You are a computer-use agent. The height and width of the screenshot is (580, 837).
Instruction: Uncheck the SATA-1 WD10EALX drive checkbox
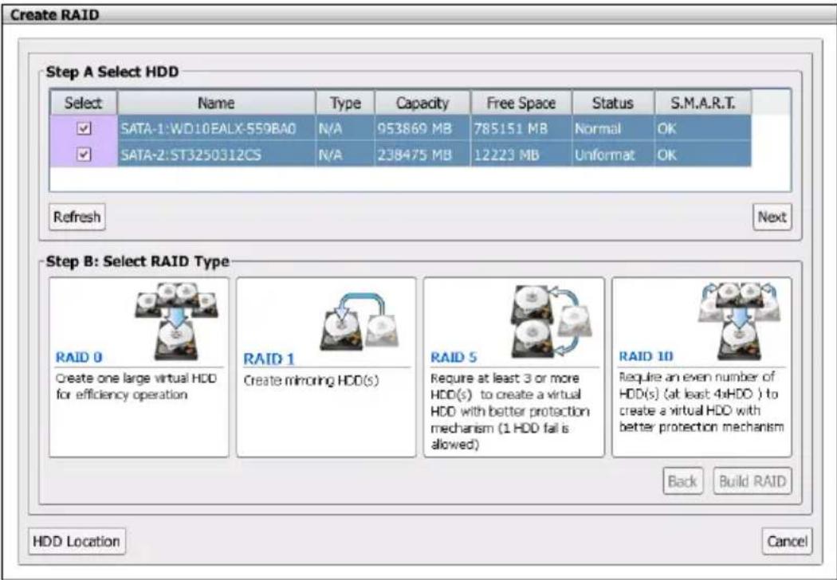(x=84, y=128)
